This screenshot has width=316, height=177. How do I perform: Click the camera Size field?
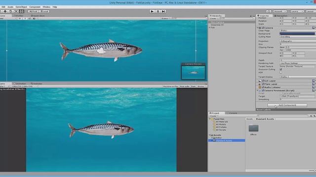[298, 44]
